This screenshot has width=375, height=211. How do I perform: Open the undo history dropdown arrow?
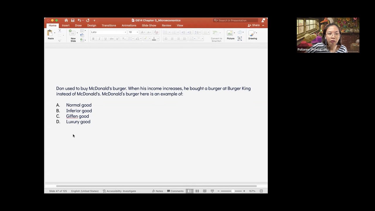coord(83,21)
